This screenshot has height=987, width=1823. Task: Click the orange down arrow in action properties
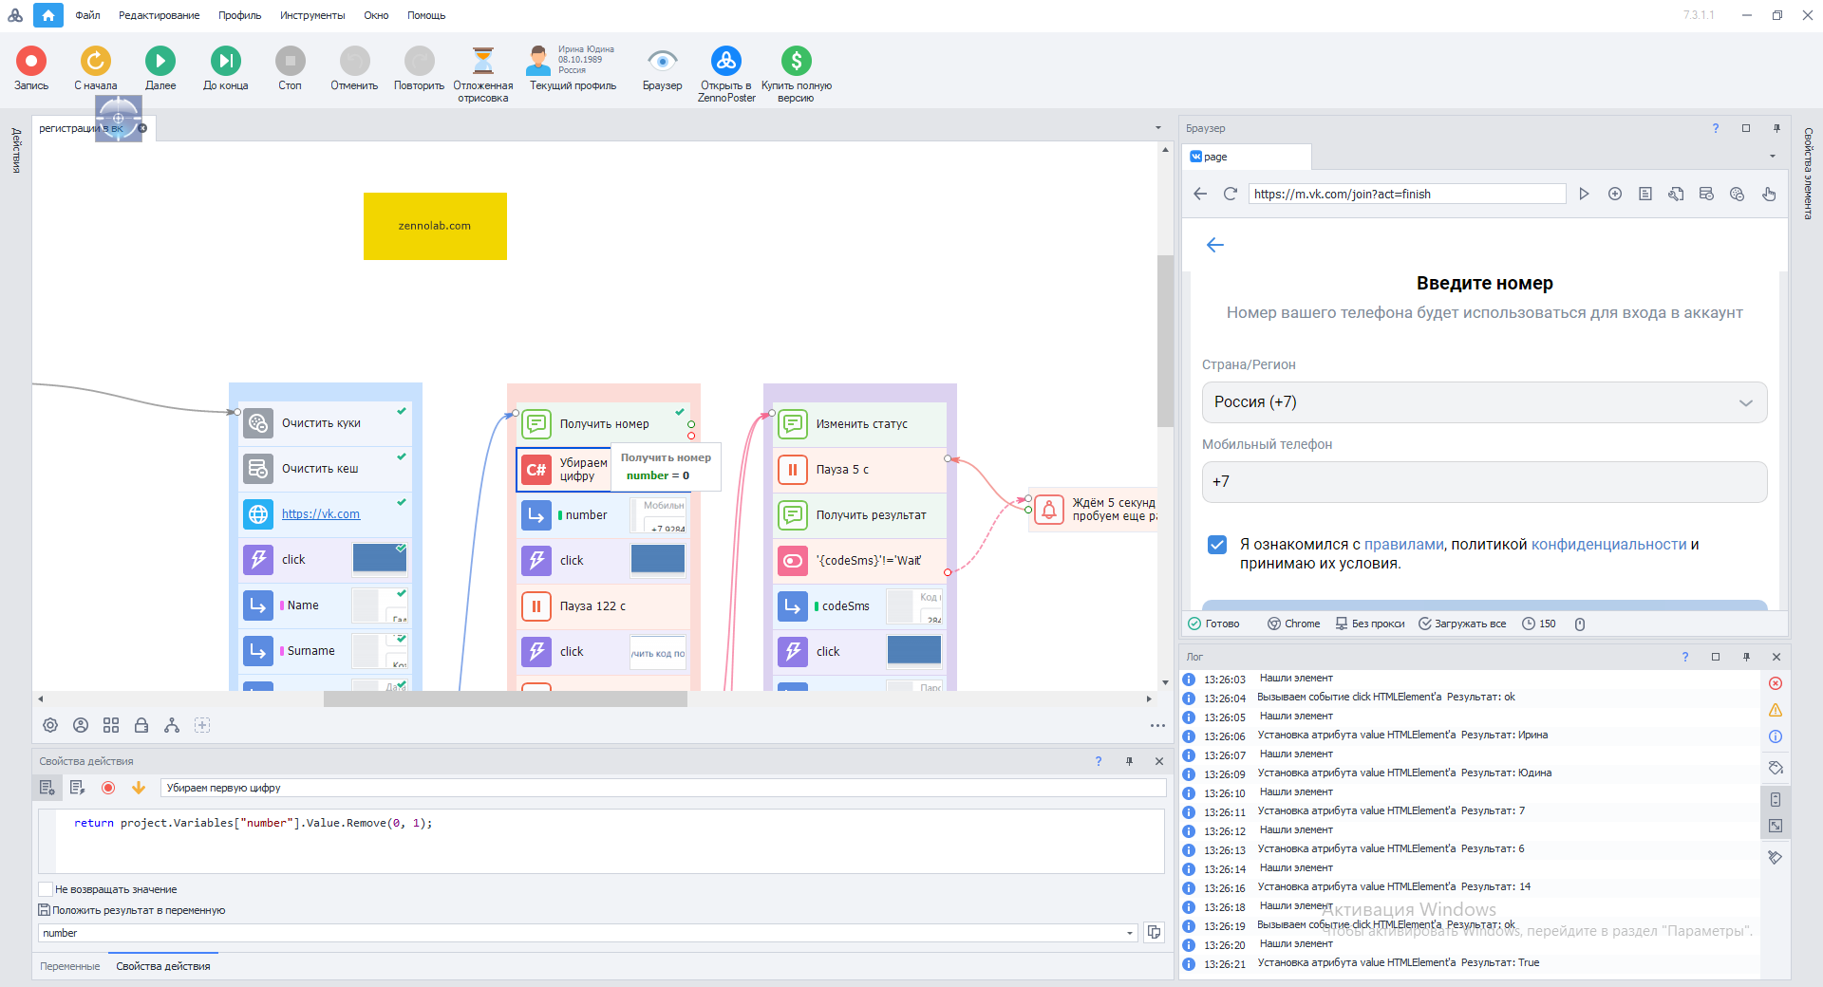point(139,788)
